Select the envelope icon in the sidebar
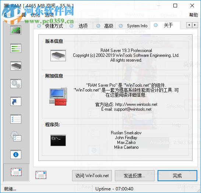Image resolution: width=201 pixels, height=193 pixels. [x=16, y=172]
